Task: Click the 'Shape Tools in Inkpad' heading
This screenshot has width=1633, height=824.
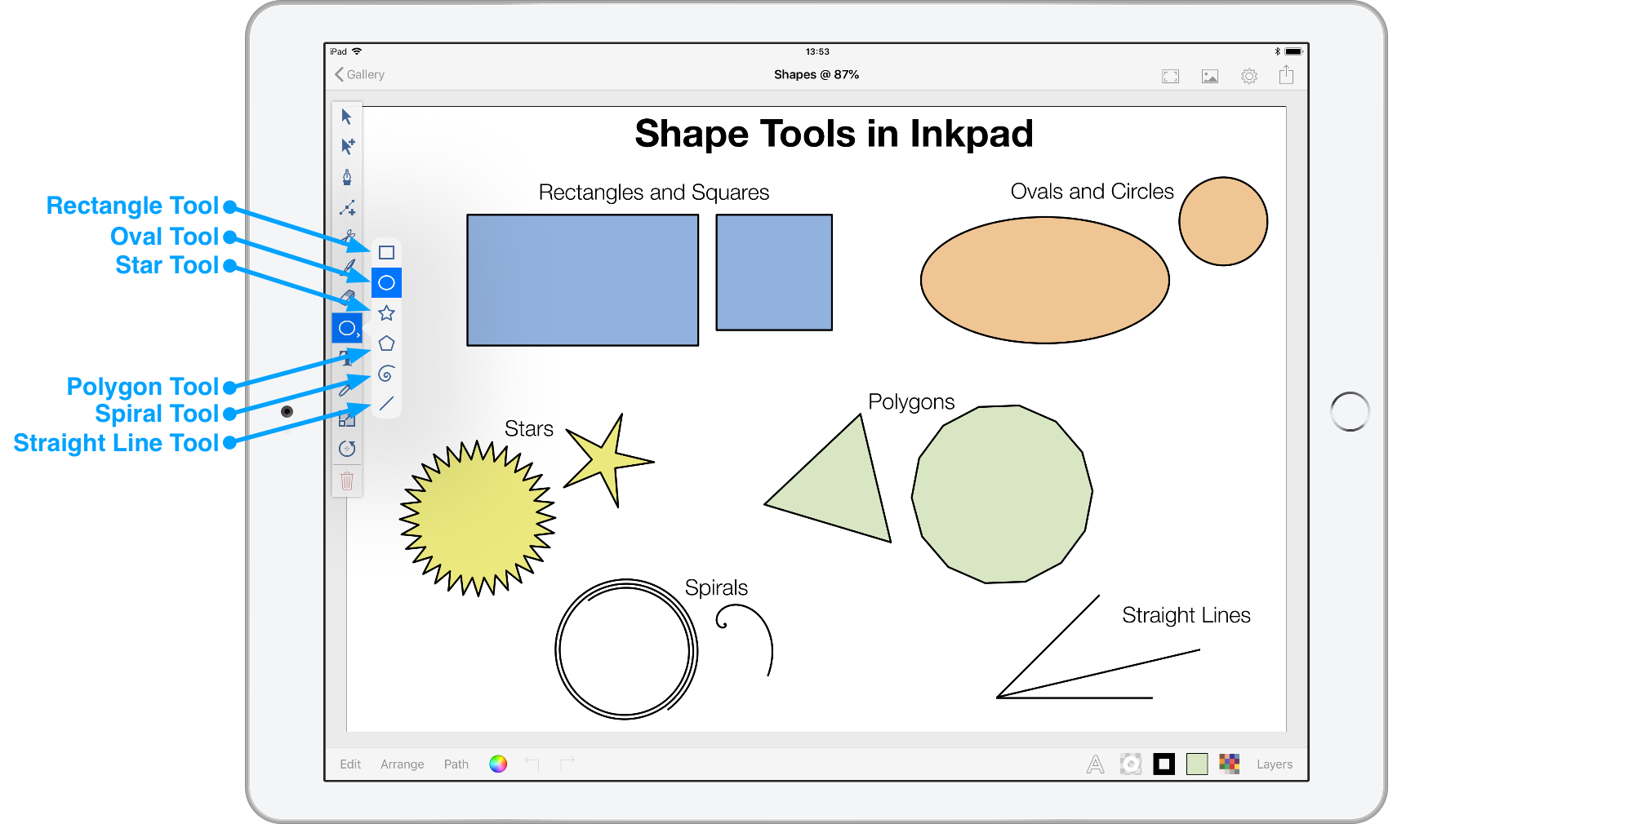Action: pyautogui.click(x=834, y=134)
